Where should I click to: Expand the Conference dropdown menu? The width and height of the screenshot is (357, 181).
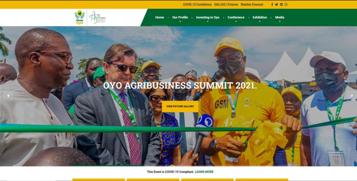[x=236, y=17]
